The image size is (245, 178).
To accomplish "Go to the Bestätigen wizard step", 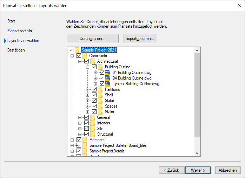I will point(16,50).
